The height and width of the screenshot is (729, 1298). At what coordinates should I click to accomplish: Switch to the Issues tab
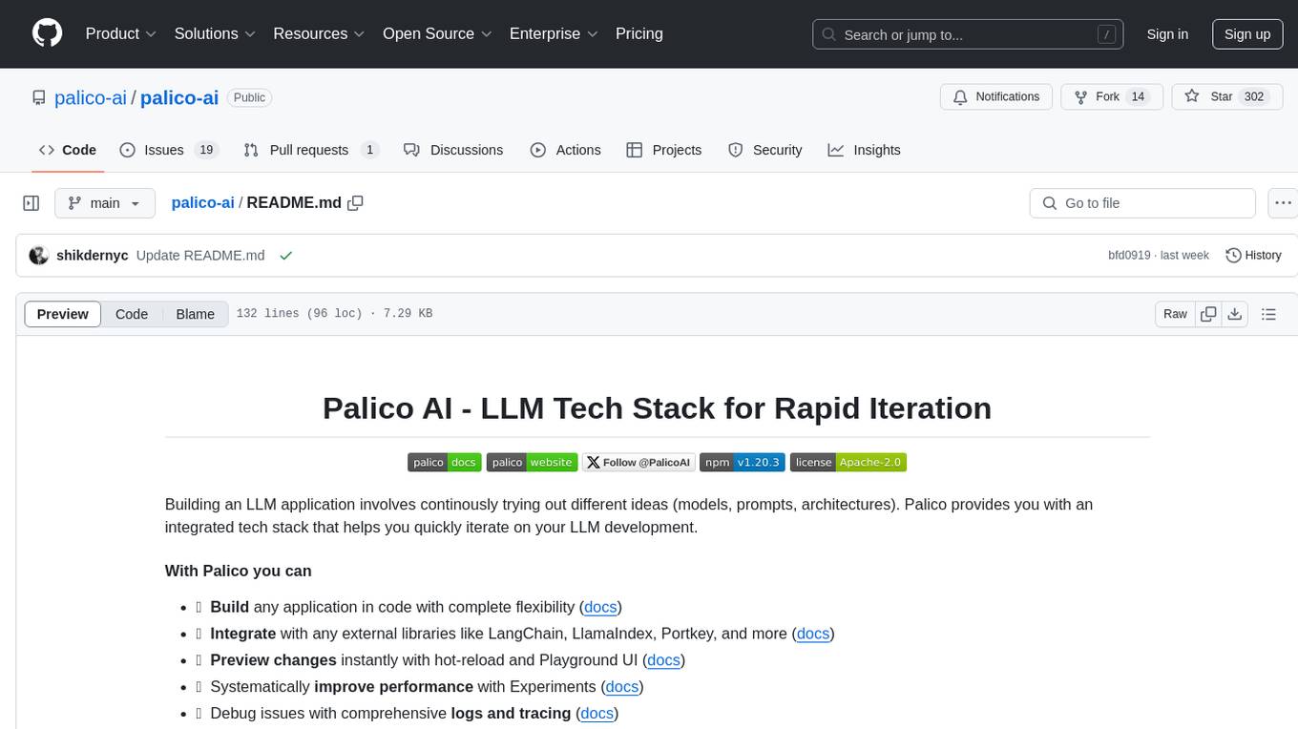(170, 150)
